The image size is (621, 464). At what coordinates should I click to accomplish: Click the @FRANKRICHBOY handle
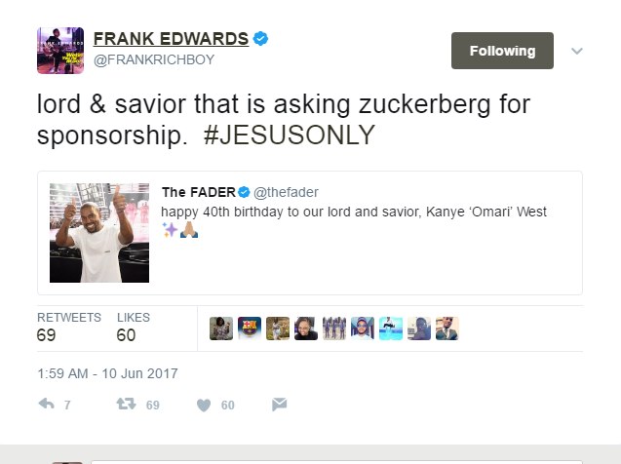point(153,59)
